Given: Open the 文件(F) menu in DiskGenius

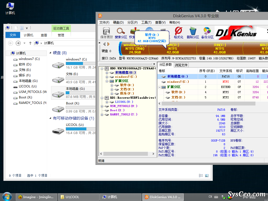Looking at the screenshot, I should 104,23.
